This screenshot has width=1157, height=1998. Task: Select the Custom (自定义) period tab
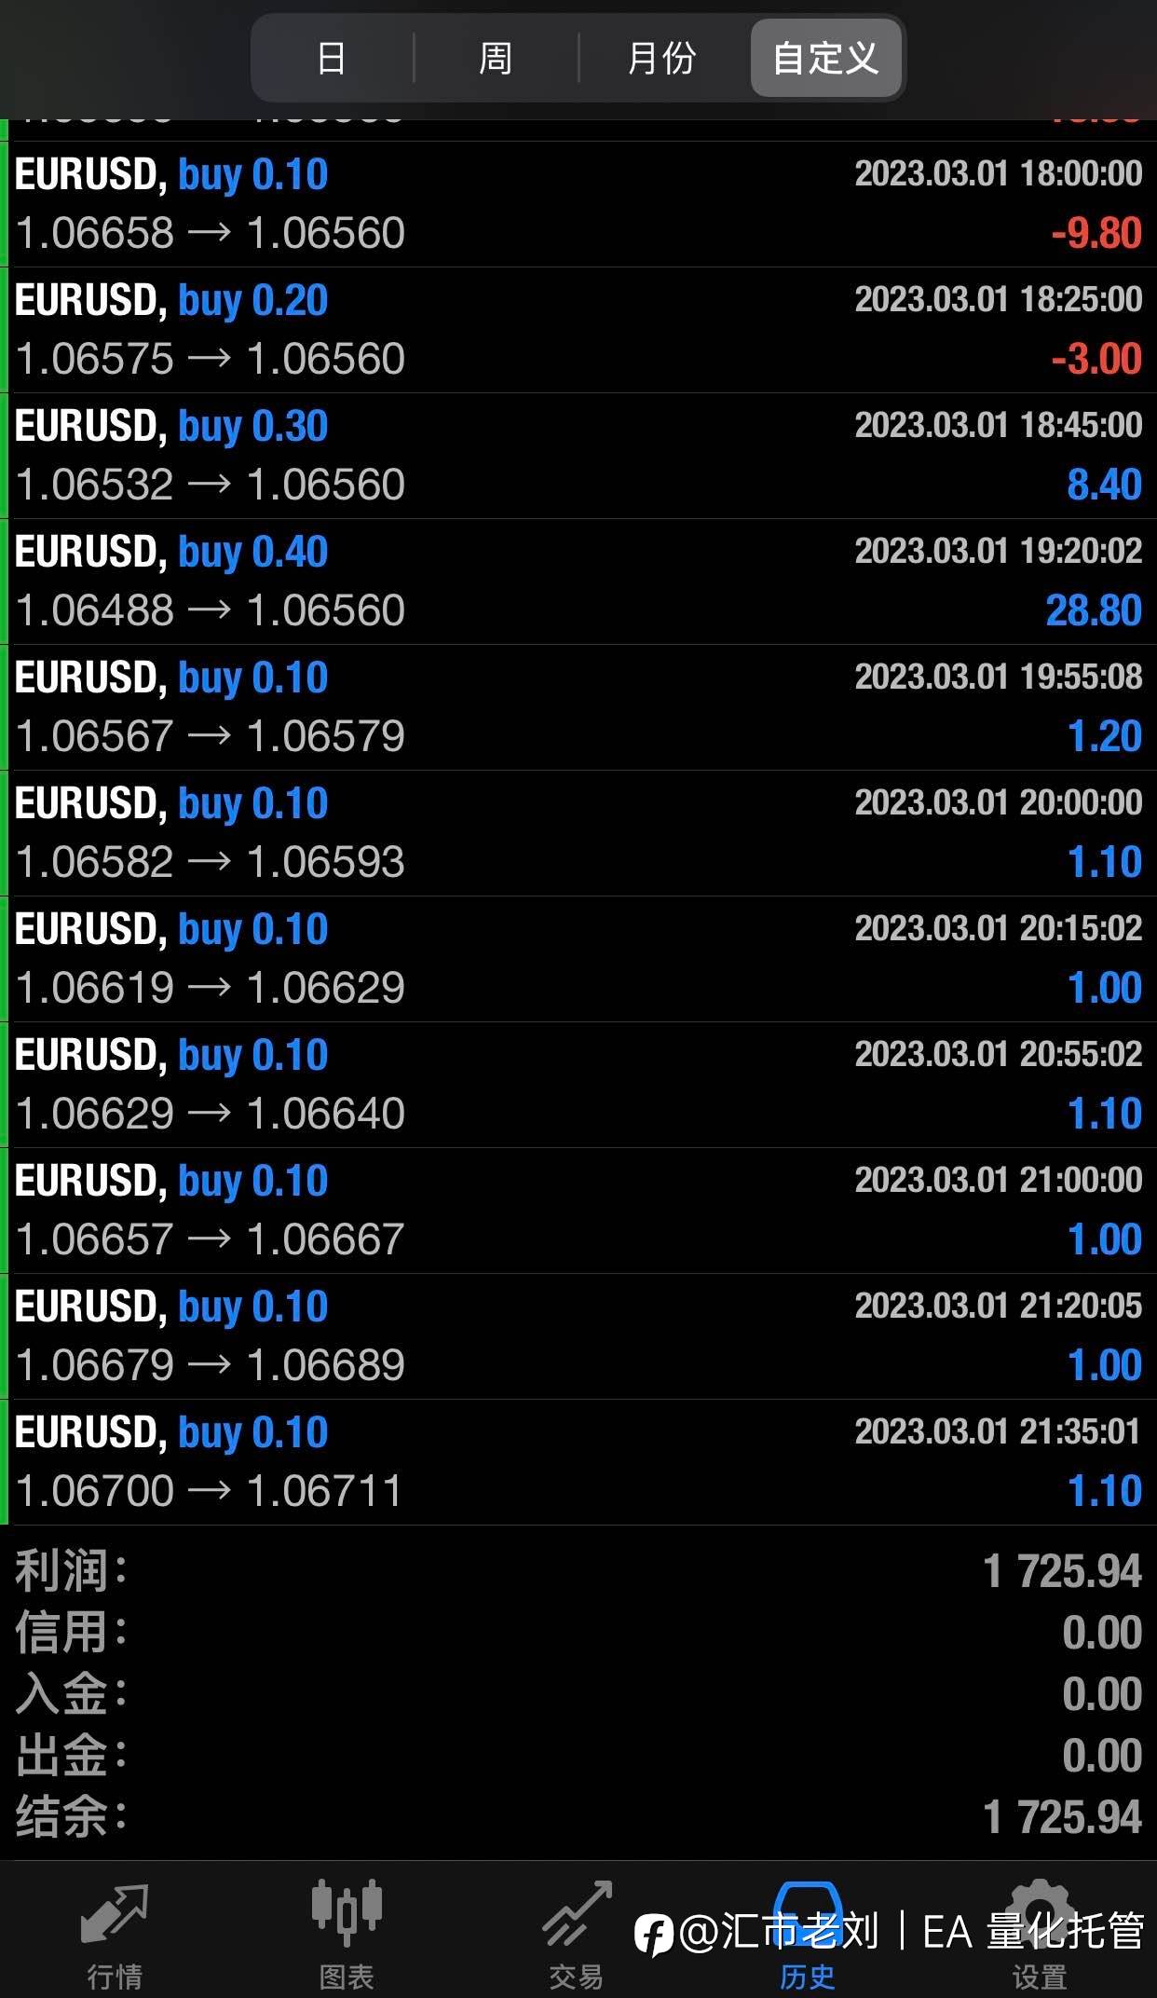[825, 59]
